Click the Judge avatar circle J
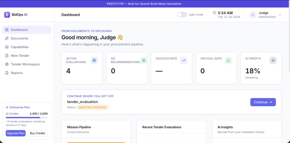This screenshot has height=143, width=290. click(253, 15)
